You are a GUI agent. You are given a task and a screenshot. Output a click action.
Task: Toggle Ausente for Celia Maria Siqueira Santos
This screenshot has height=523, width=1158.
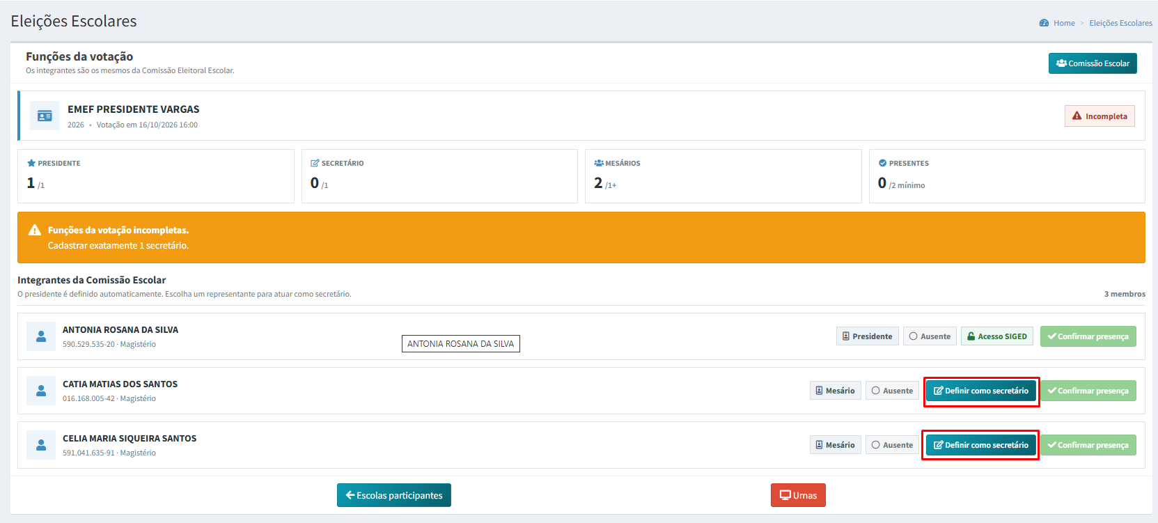pyautogui.click(x=892, y=445)
